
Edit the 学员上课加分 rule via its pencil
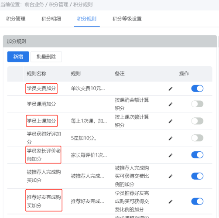tap(171, 121)
